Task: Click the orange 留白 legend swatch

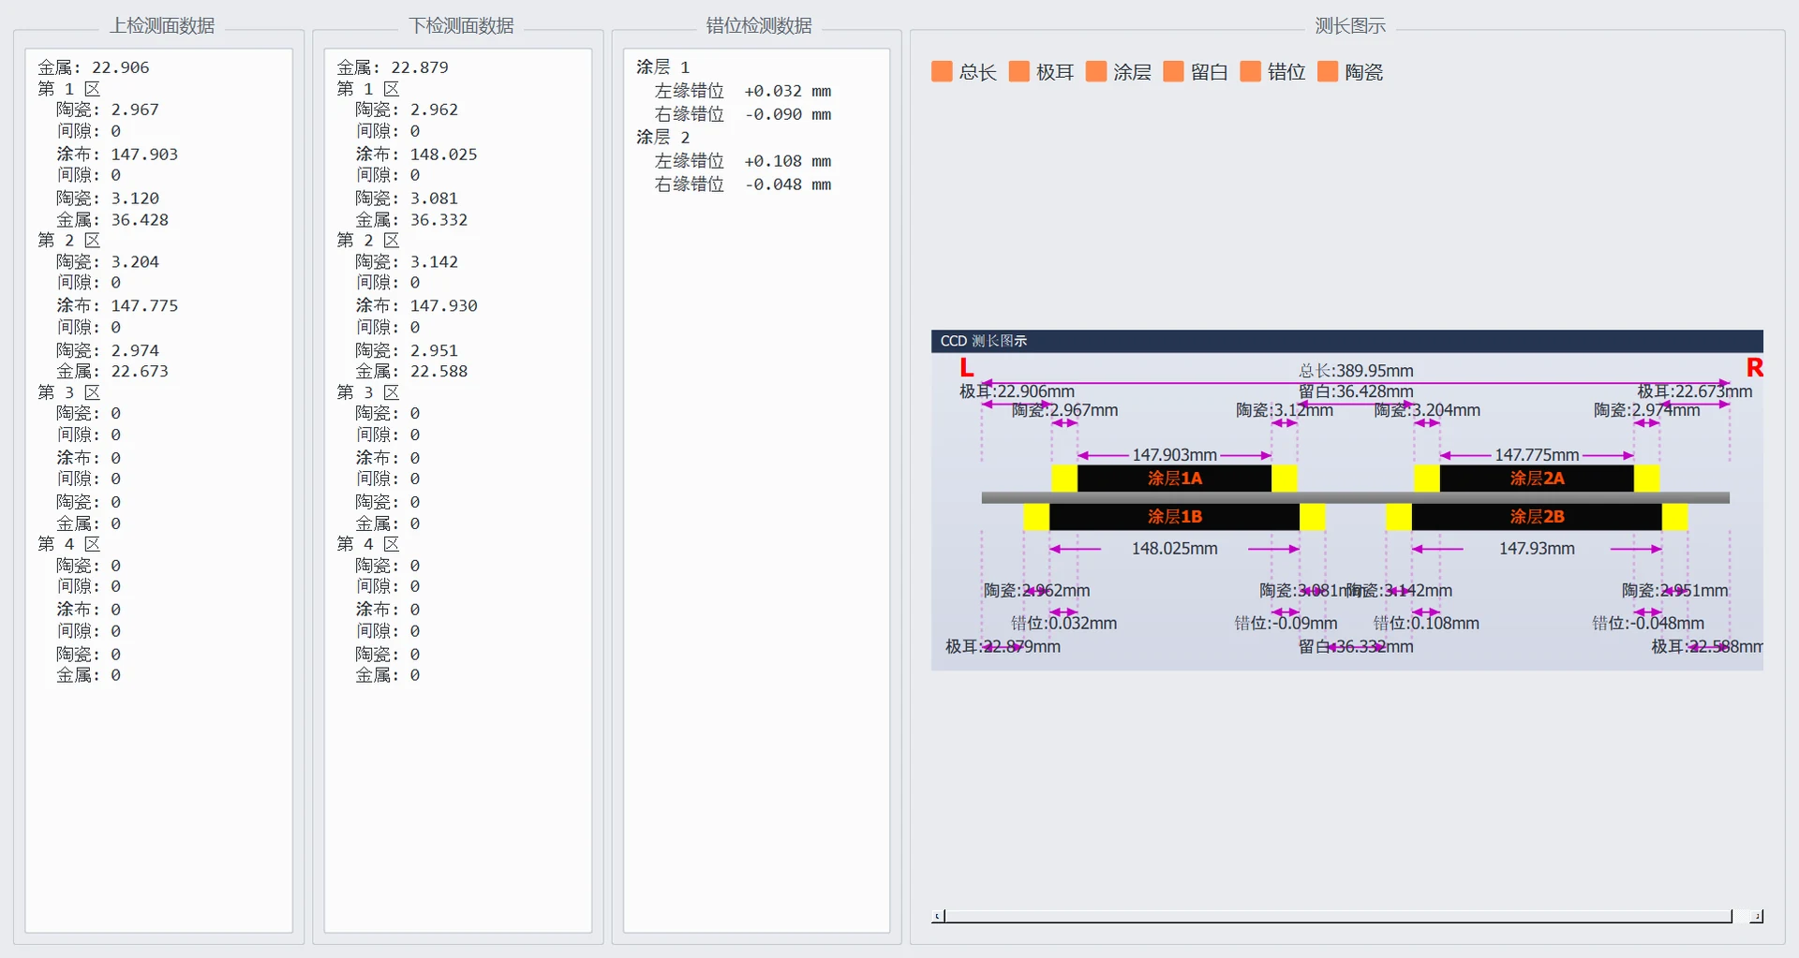Action: click(x=1173, y=71)
